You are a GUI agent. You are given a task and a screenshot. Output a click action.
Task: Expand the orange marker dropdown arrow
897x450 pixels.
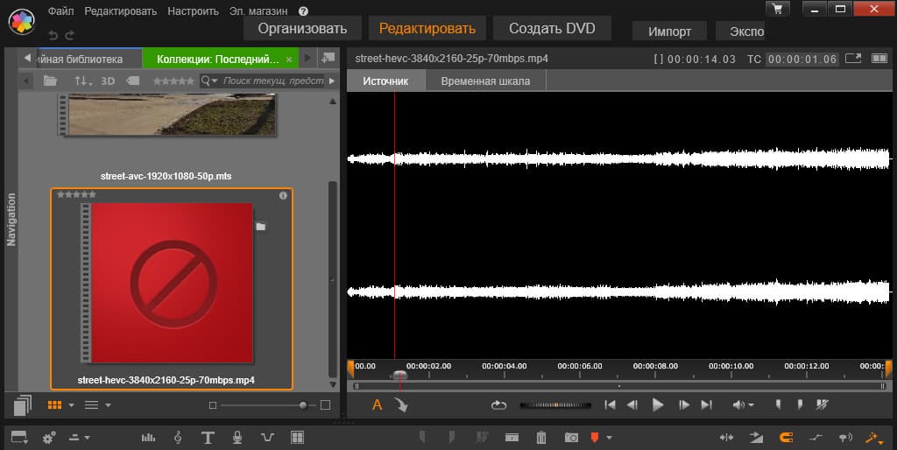[x=609, y=437]
